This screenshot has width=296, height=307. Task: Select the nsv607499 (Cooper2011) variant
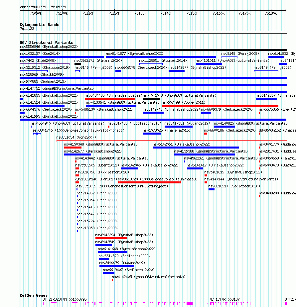click(x=184, y=102)
